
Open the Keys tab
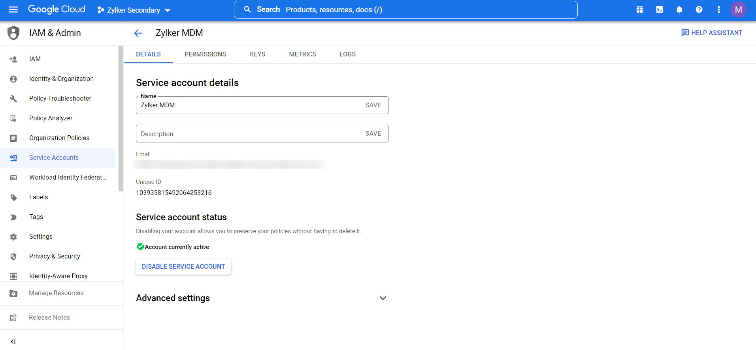[257, 54]
